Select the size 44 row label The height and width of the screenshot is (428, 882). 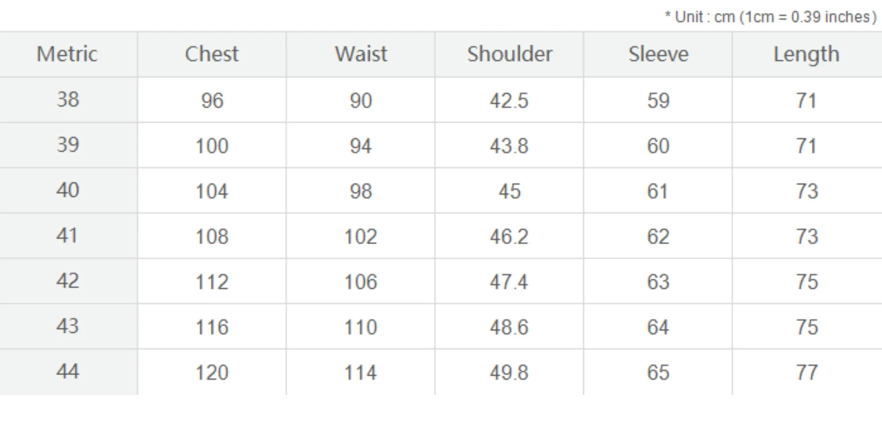click(68, 372)
